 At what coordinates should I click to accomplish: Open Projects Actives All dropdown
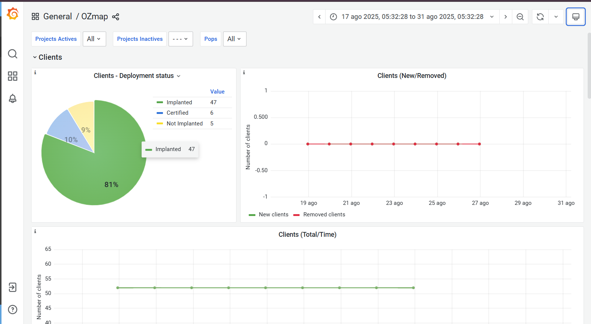94,39
